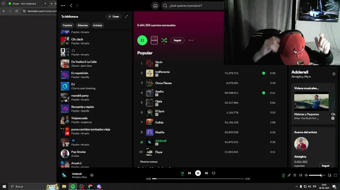This screenshot has width=340, height=190.
Task: Reload the page in the browser
Action: 16,11
